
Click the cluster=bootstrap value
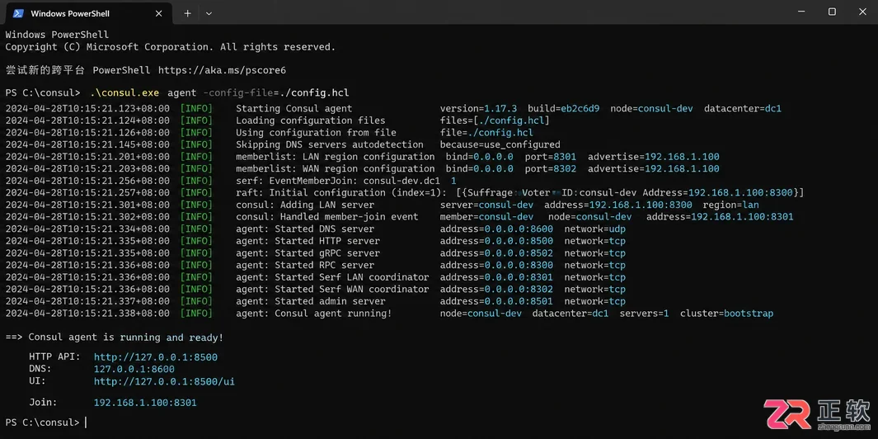click(727, 314)
